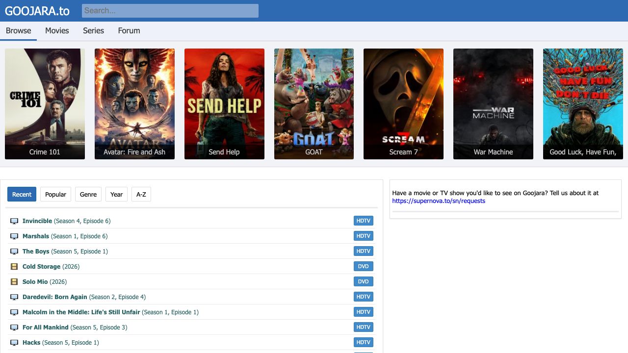The height and width of the screenshot is (353, 628).
Task: Click the TV icon beside Marshals
Action: click(14, 236)
